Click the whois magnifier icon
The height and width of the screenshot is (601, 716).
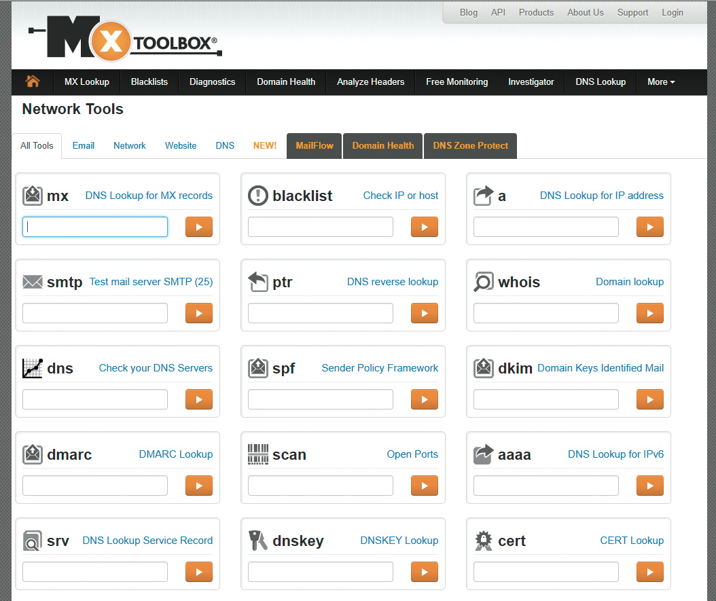point(484,282)
